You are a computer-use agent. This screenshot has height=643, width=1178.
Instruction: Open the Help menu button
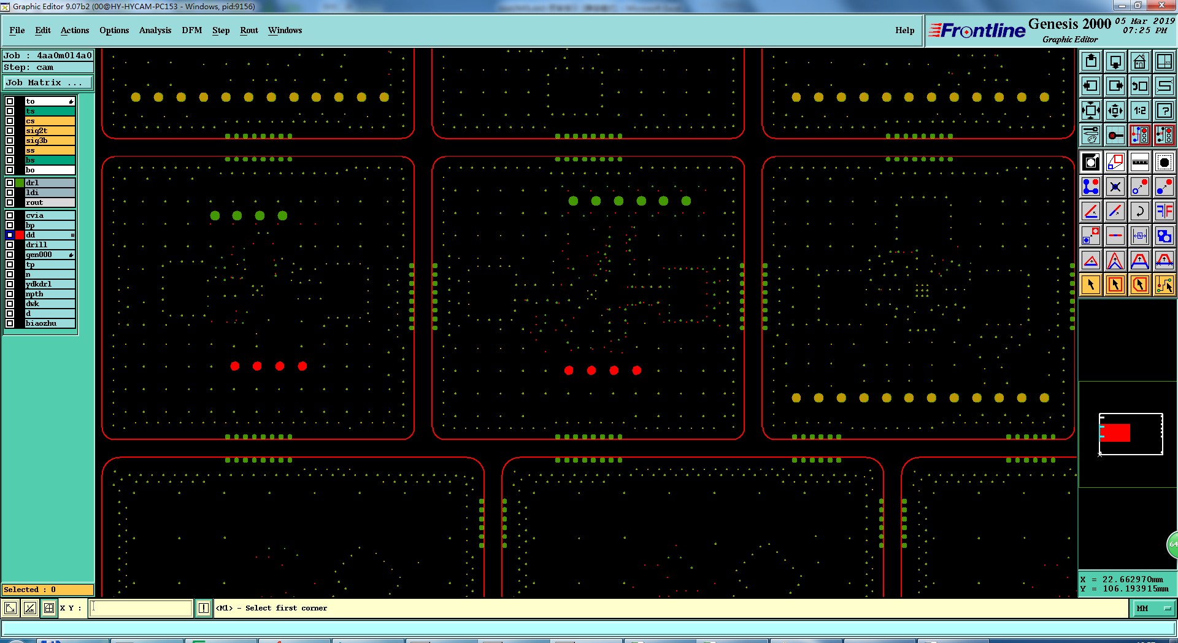[x=904, y=30]
